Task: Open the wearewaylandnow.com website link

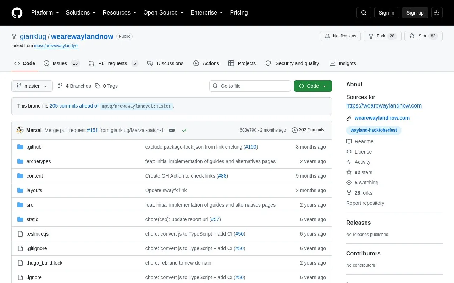Action: 382,118
